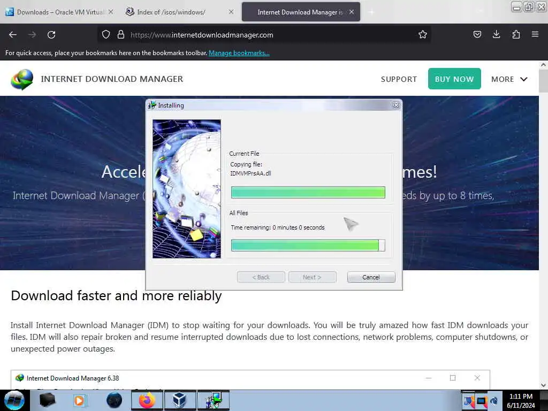Close the Downloads Oracle VM tab
548x411 pixels.
pyautogui.click(x=110, y=12)
